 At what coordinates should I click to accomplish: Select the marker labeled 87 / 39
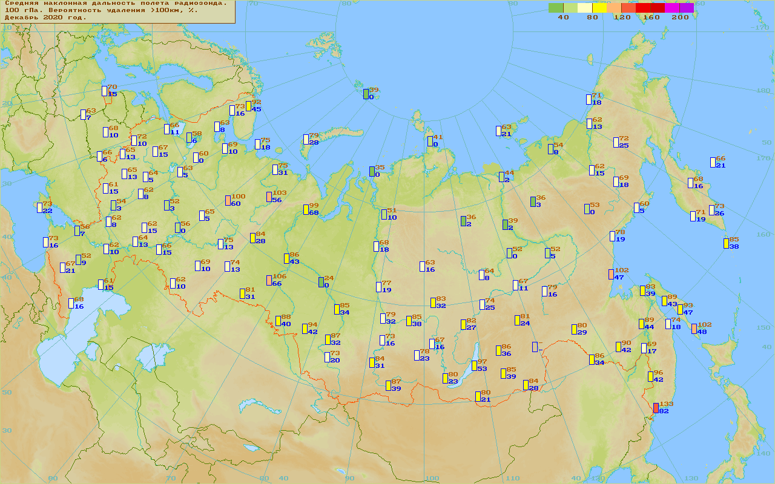point(389,385)
